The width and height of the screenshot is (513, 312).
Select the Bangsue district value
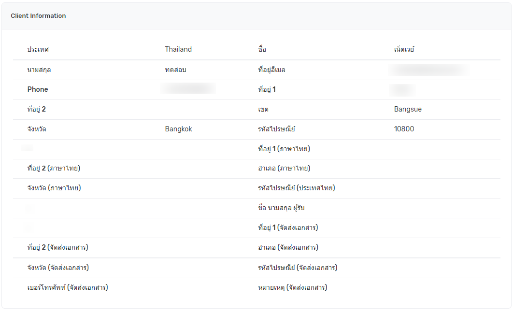pos(408,109)
